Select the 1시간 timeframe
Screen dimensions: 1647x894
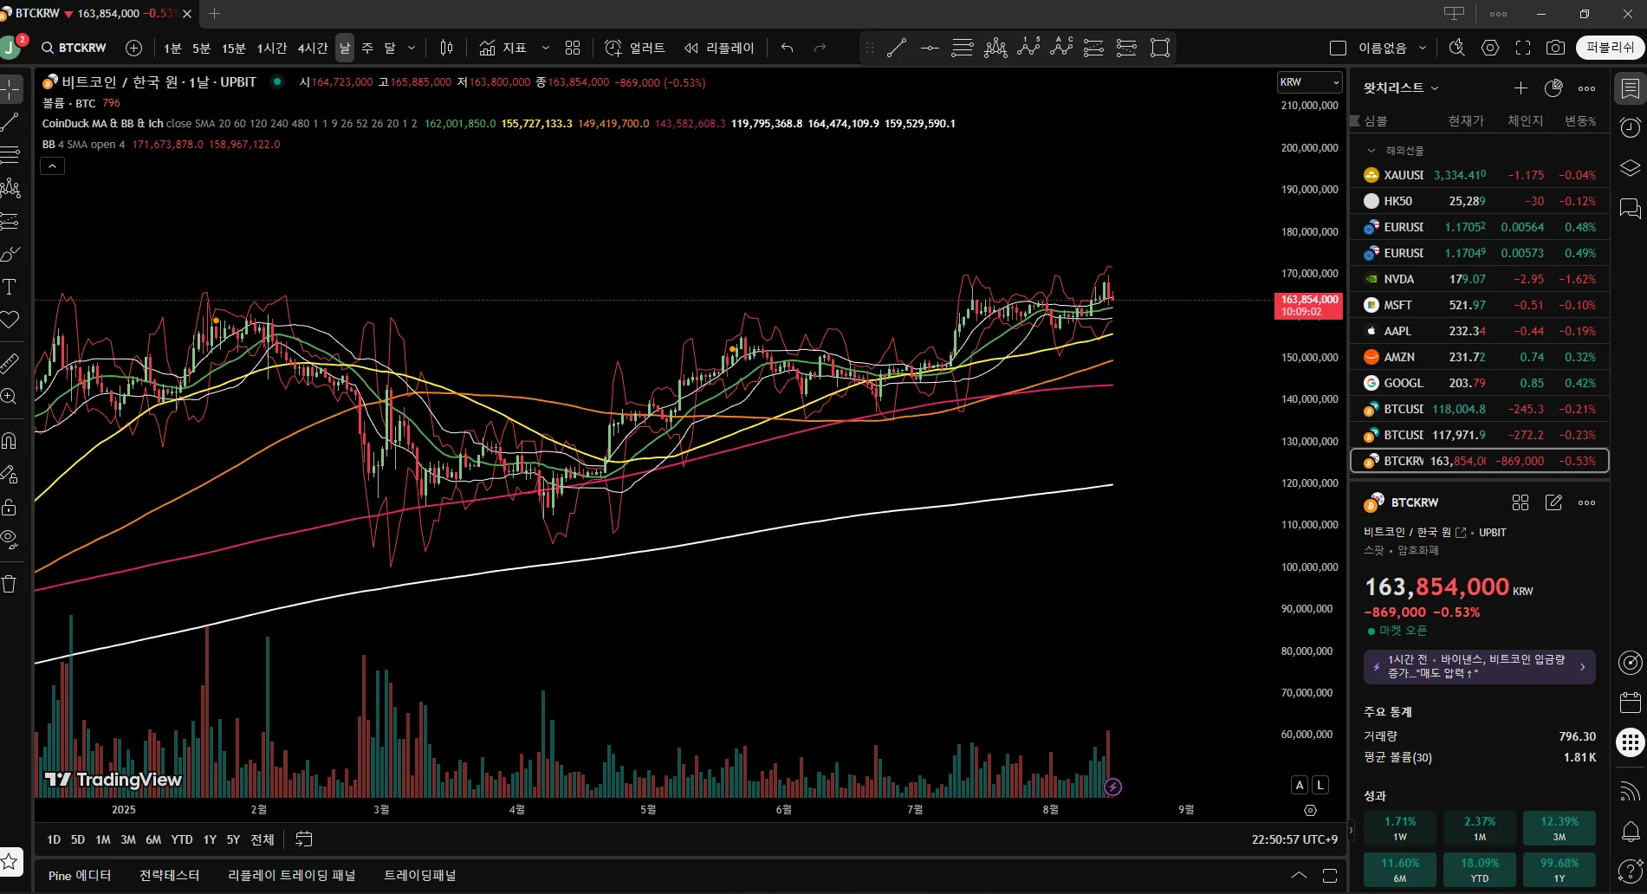272,48
